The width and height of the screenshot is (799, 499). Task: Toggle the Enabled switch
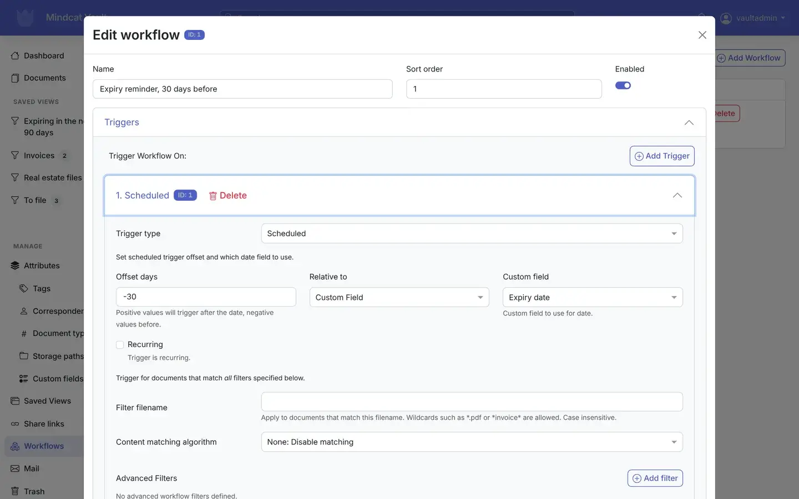click(623, 85)
